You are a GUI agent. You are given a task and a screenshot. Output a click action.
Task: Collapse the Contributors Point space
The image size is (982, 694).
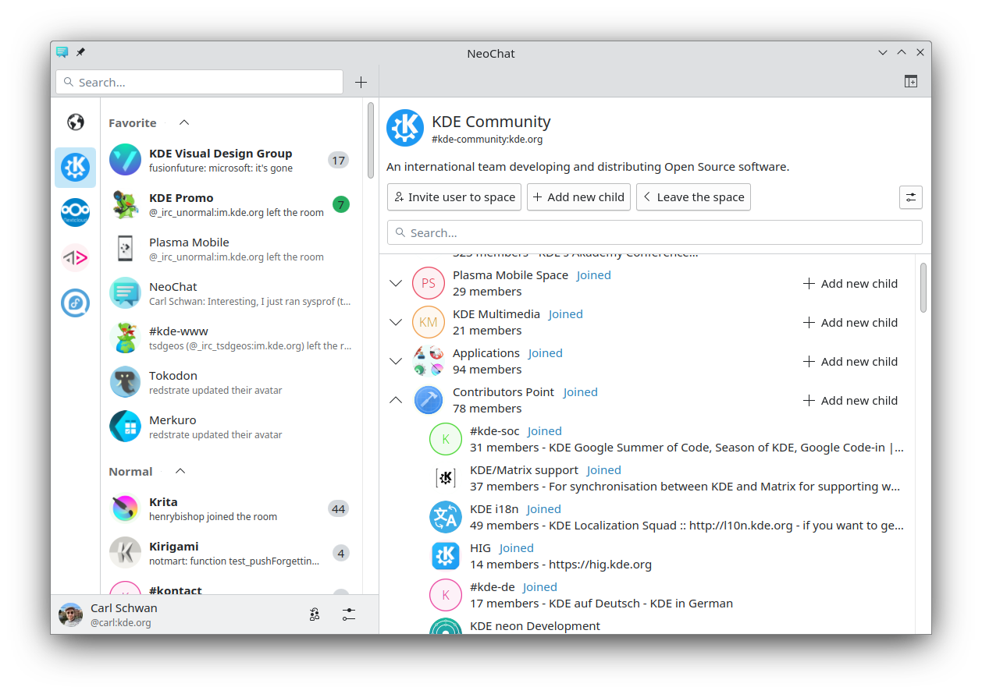point(396,400)
